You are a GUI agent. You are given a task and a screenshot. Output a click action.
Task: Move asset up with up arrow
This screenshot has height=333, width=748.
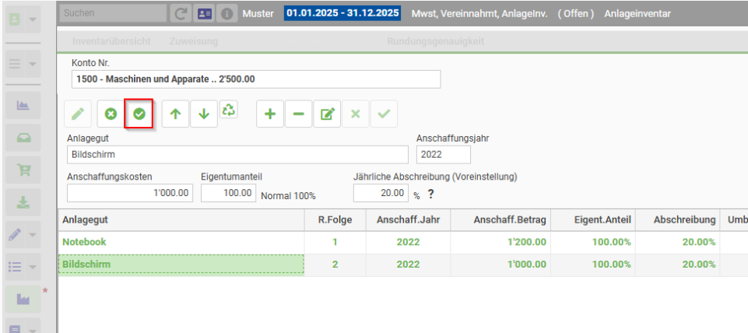176,114
